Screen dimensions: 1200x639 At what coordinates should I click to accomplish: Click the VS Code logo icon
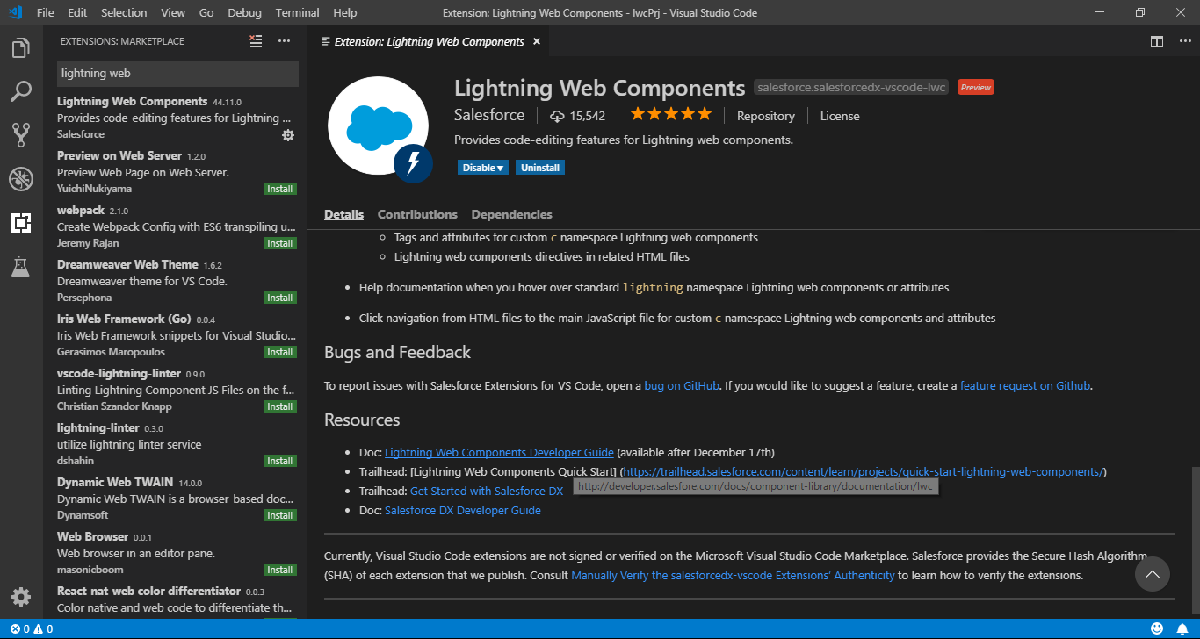[x=15, y=12]
